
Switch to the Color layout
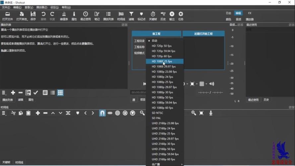(228, 19)
